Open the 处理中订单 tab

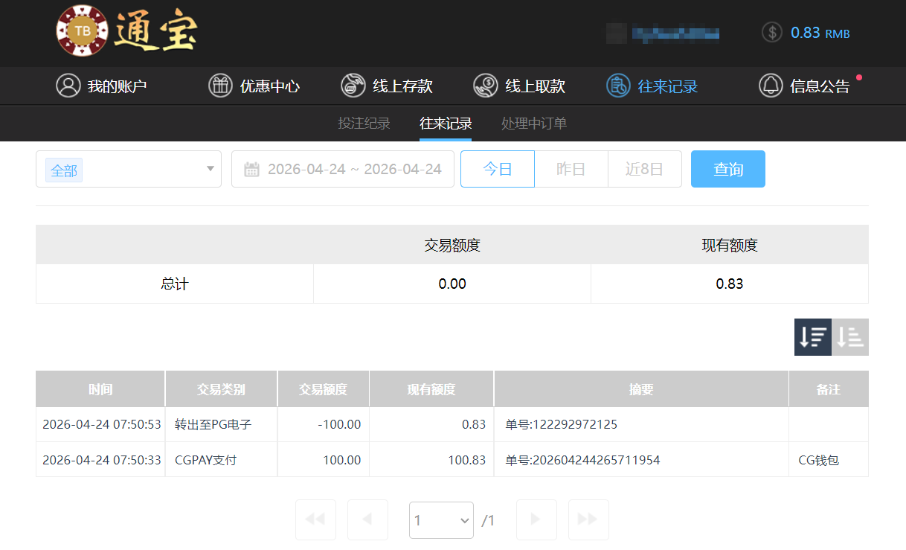pos(533,123)
